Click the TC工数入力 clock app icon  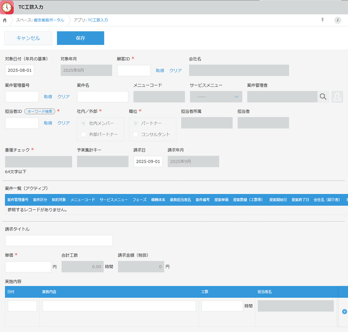click(7, 7)
